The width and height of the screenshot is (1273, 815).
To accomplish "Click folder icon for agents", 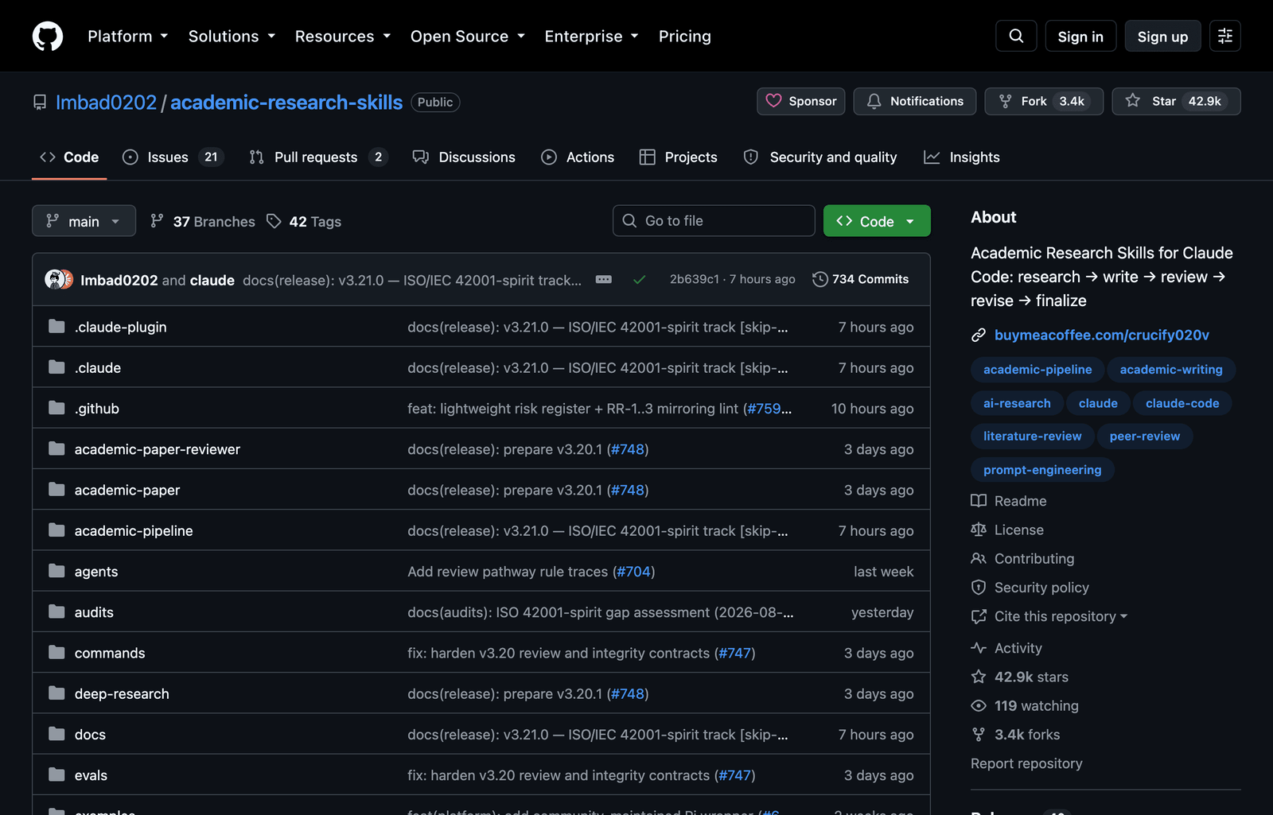I will (x=56, y=571).
